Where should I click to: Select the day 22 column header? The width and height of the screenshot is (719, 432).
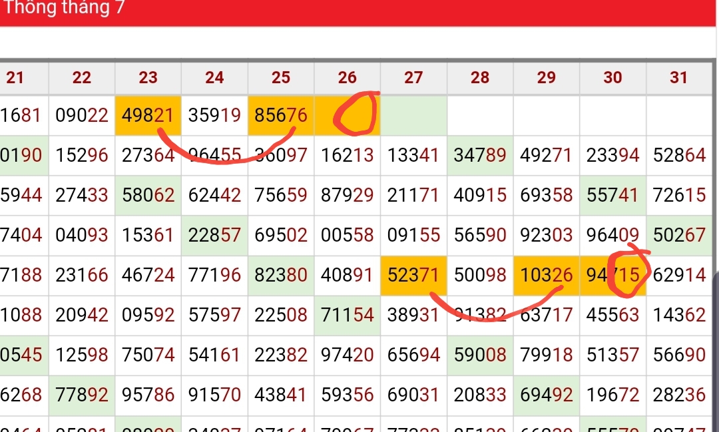(82, 77)
